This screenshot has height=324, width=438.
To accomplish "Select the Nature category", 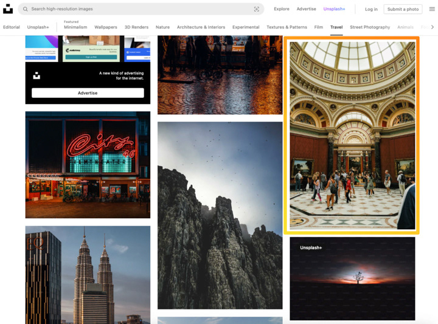I will coord(162,27).
